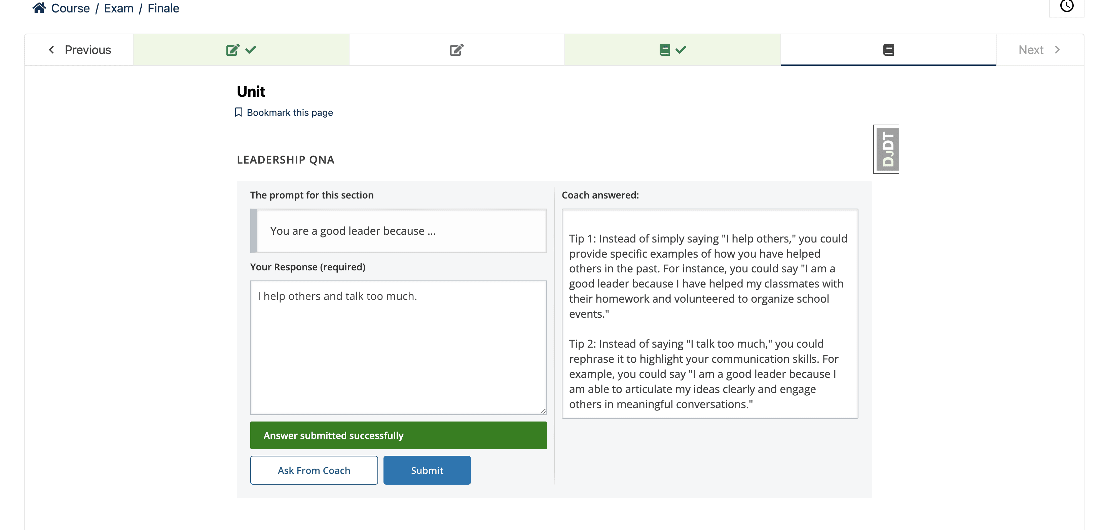Click the home icon in breadcrumb
The height and width of the screenshot is (530, 1102).
coord(38,8)
